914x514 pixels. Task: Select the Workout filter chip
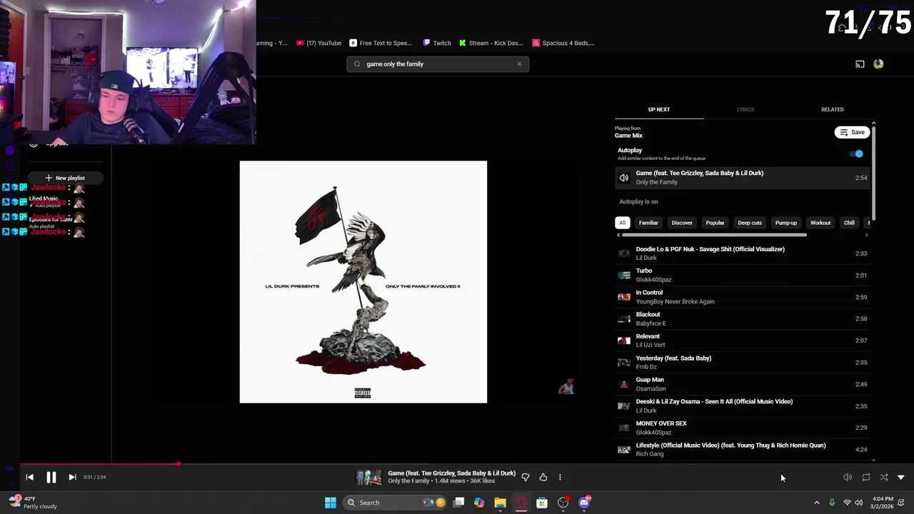820,223
